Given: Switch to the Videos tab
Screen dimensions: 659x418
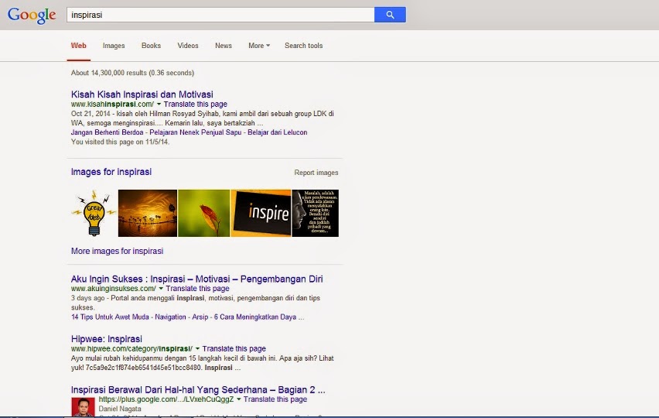Looking at the screenshot, I should [188, 46].
